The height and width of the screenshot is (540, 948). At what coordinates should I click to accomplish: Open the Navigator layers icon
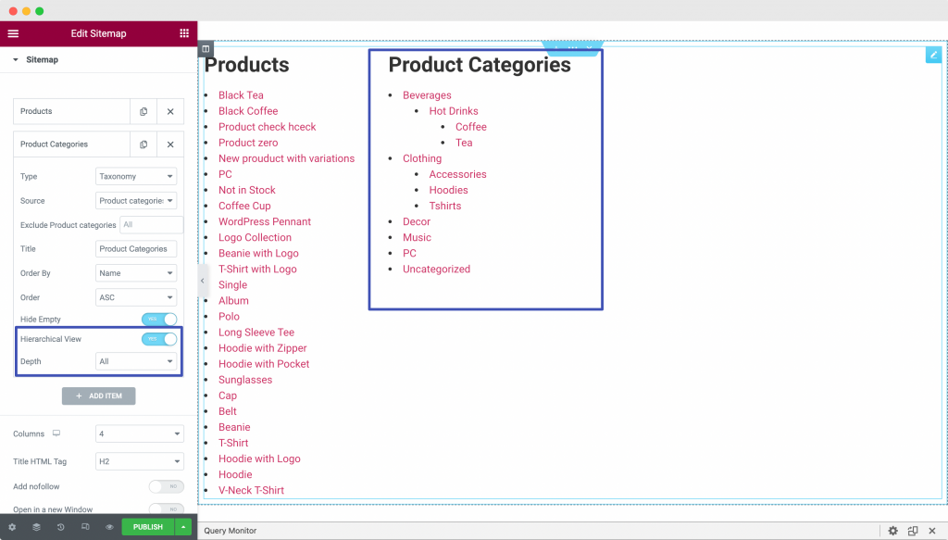coord(36,527)
